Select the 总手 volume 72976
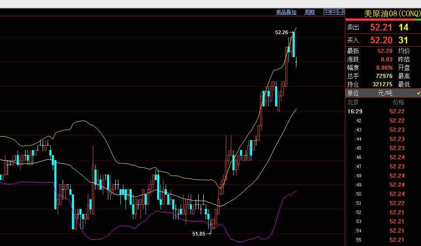This screenshot has width=421, height=246. click(x=384, y=76)
